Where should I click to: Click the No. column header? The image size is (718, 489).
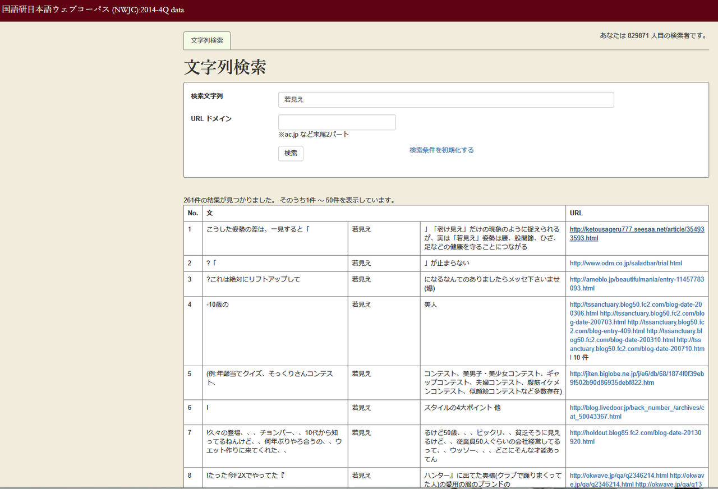[x=193, y=213]
